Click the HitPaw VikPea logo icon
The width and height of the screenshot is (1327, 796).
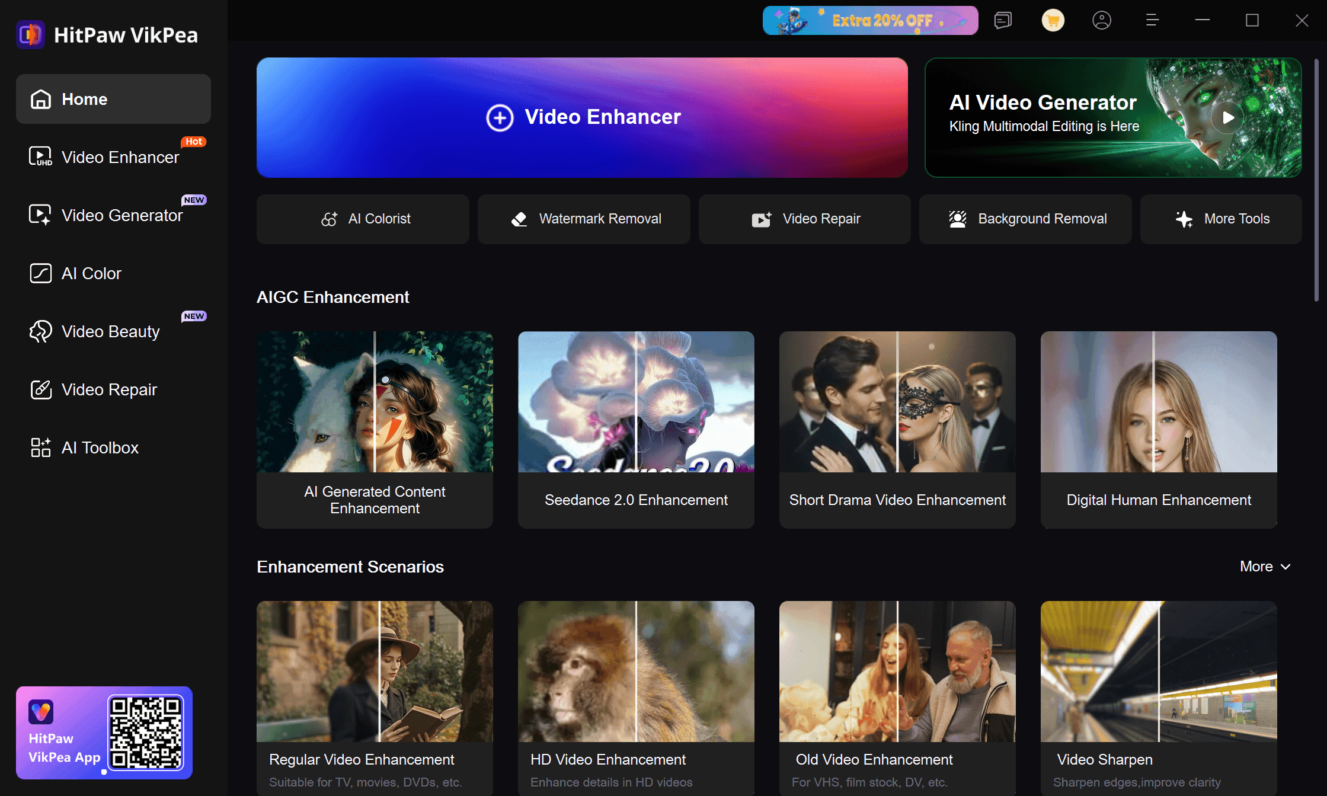(30, 35)
